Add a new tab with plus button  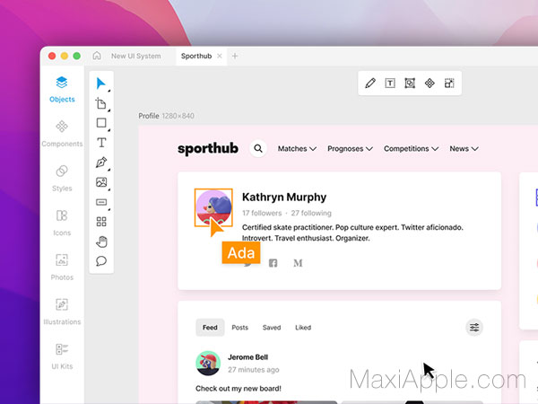[x=235, y=56]
